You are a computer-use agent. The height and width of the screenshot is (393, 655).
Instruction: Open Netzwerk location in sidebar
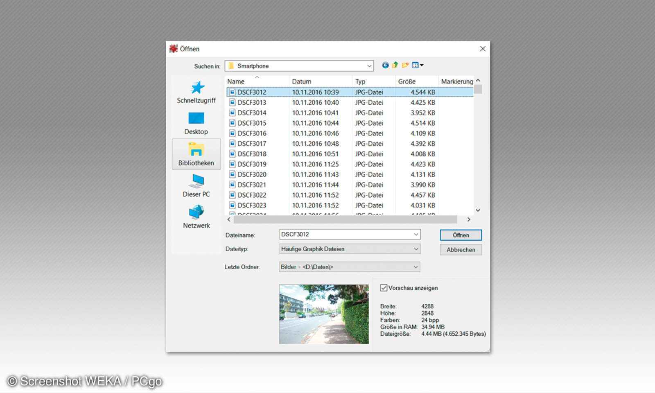click(196, 217)
